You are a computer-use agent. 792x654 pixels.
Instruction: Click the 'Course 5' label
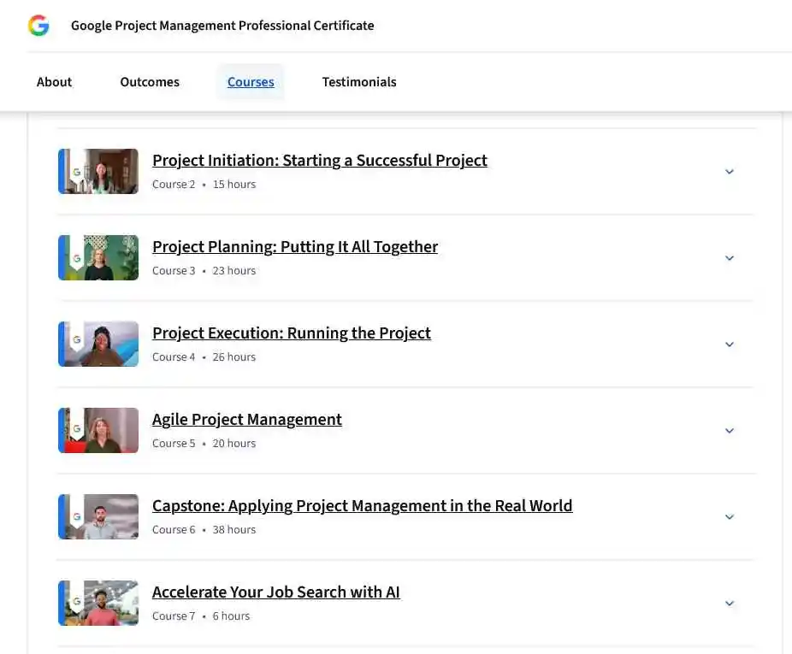click(174, 444)
